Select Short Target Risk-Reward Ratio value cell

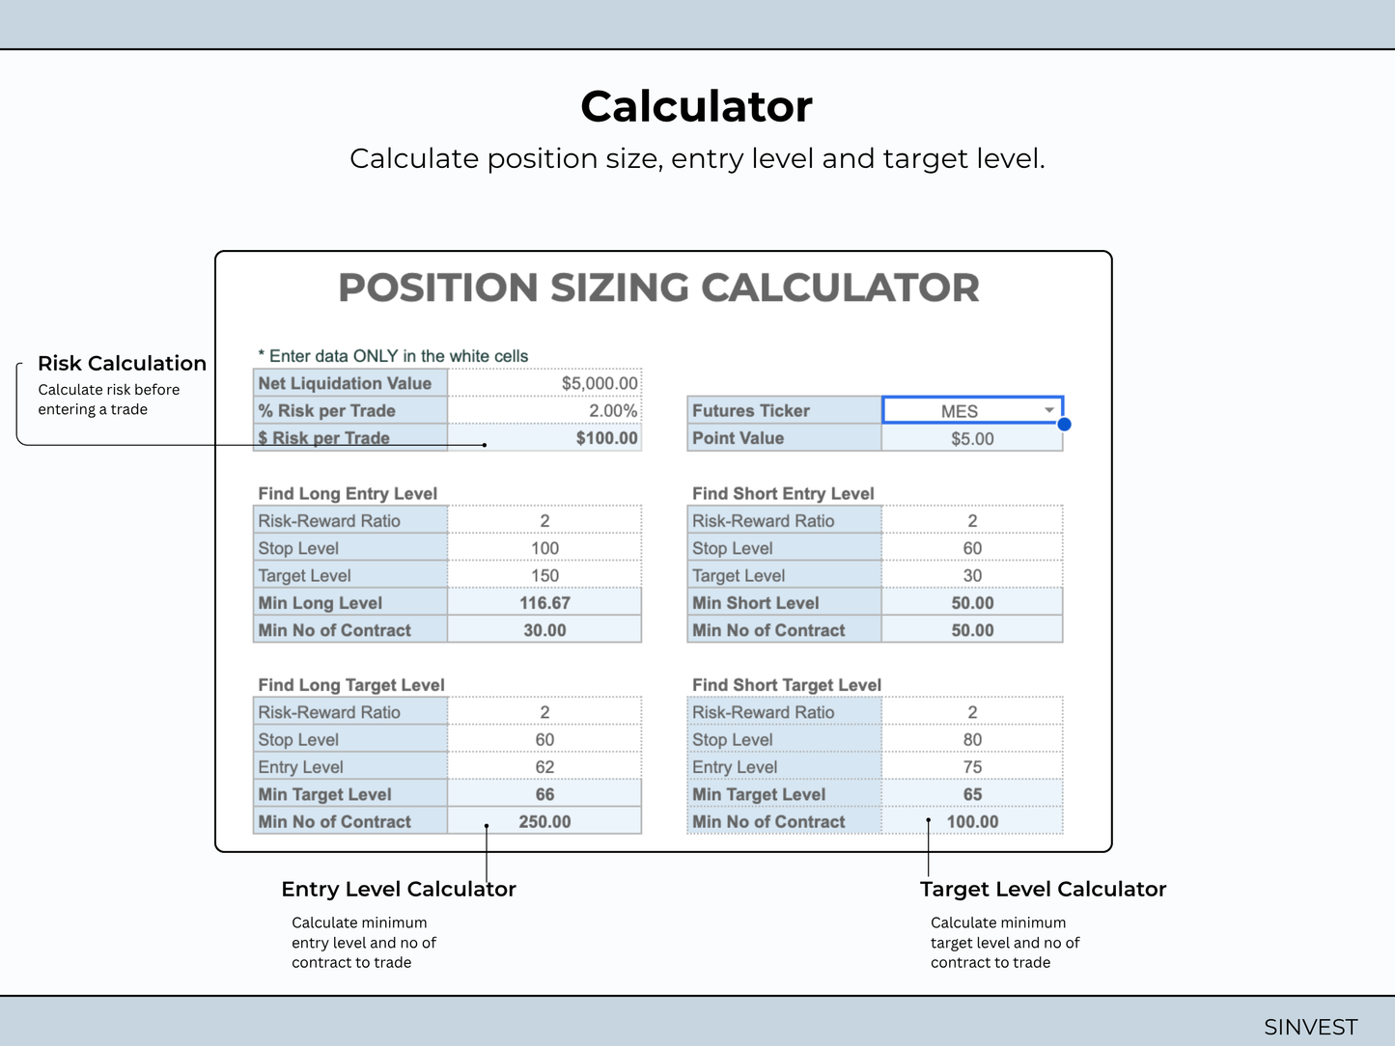(x=972, y=711)
